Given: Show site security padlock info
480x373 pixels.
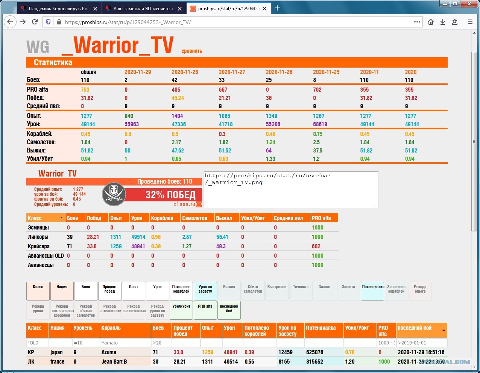Looking at the screenshot, I should pyautogui.click(x=59, y=22).
